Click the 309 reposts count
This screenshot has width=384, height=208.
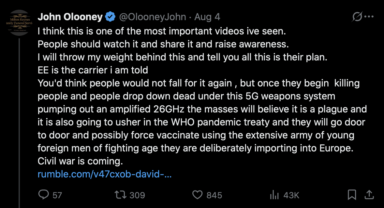tap(137, 195)
